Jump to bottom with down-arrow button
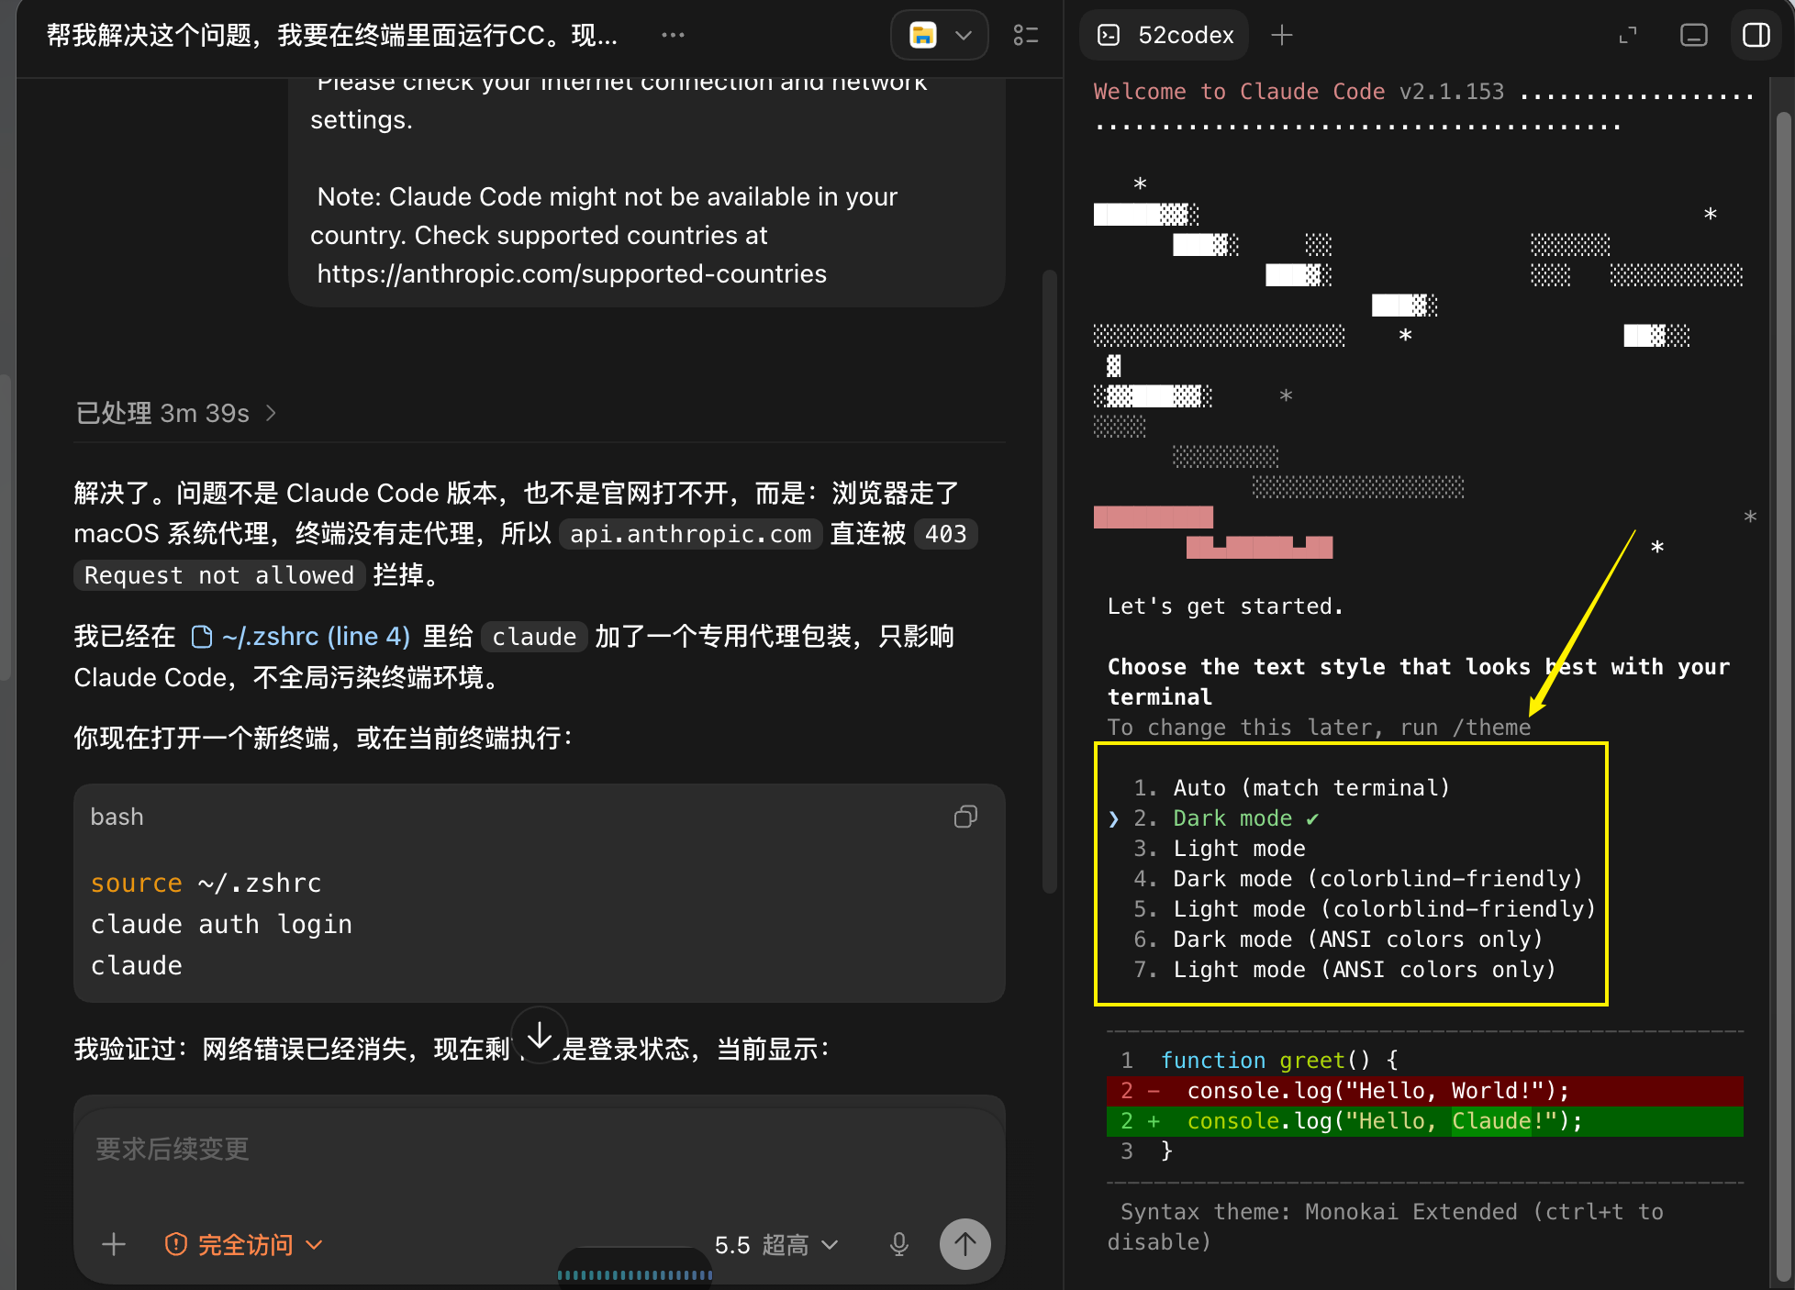 coord(540,1036)
